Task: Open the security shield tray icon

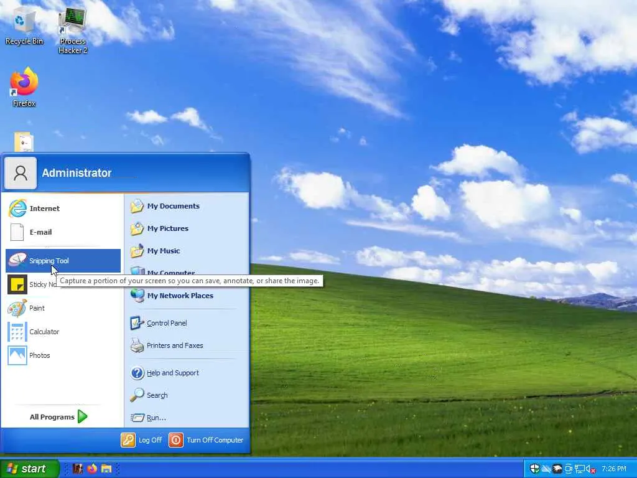Action: coord(534,469)
